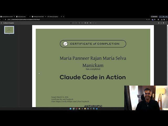
Task: Select the Certificate of Completion tab
Action: [x=54, y=17]
